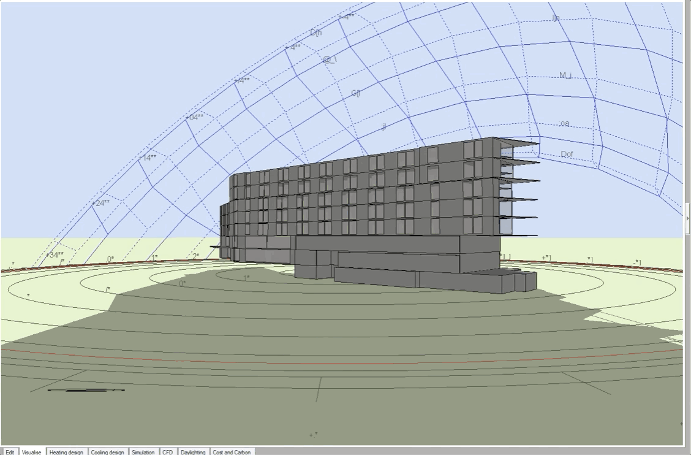
Task: Switch to the CFD tab
Action: pos(167,452)
